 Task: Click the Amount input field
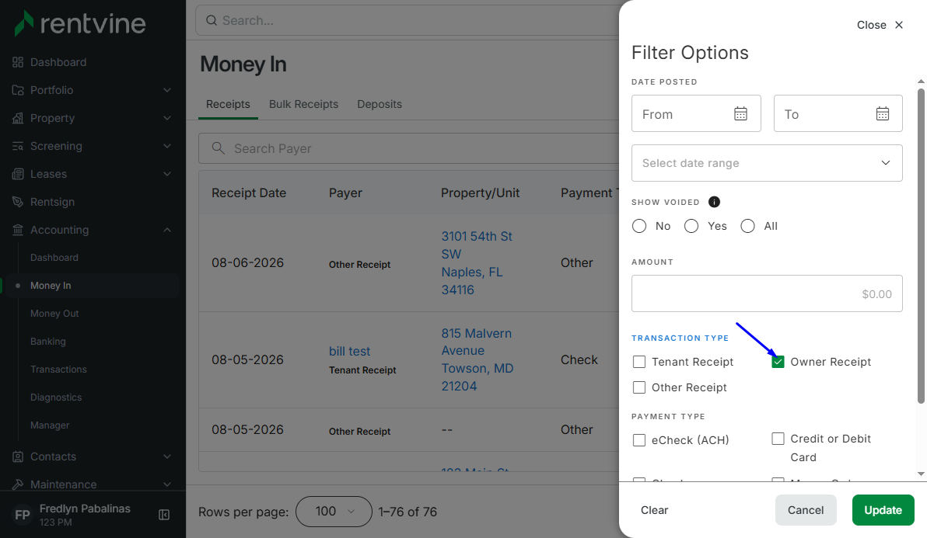point(767,293)
